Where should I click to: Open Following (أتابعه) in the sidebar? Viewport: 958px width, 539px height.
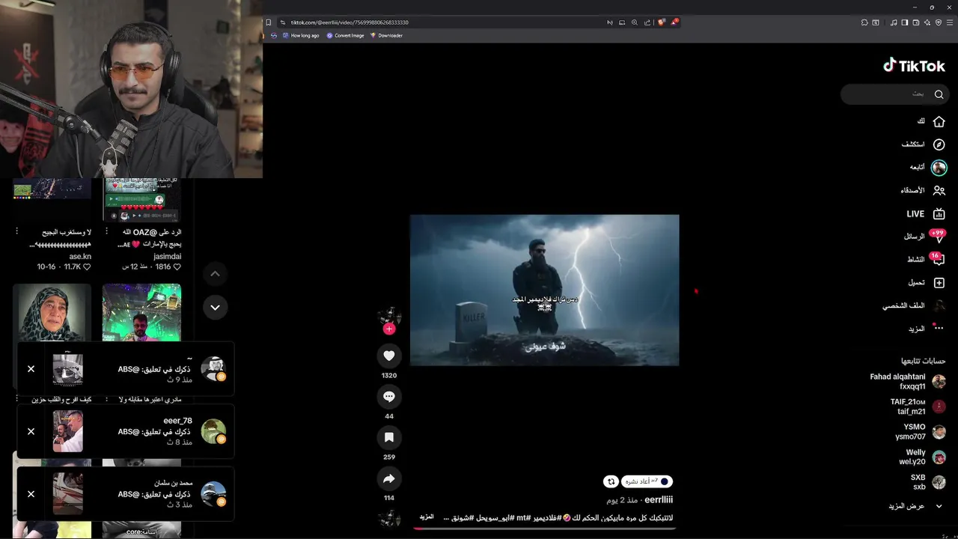928,168
